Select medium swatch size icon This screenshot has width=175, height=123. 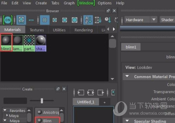tap(55, 20)
